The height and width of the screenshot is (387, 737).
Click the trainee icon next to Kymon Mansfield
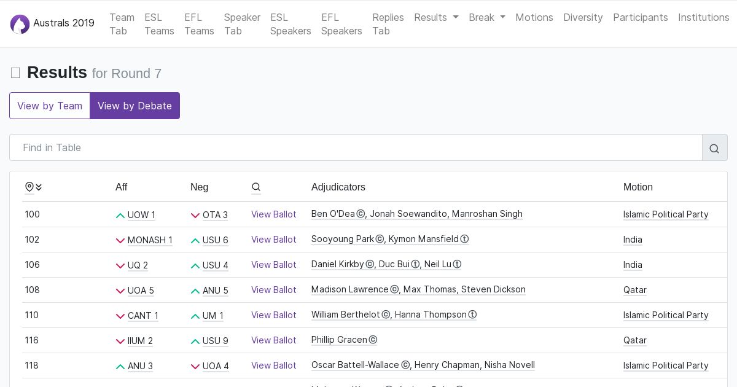(x=465, y=240)
